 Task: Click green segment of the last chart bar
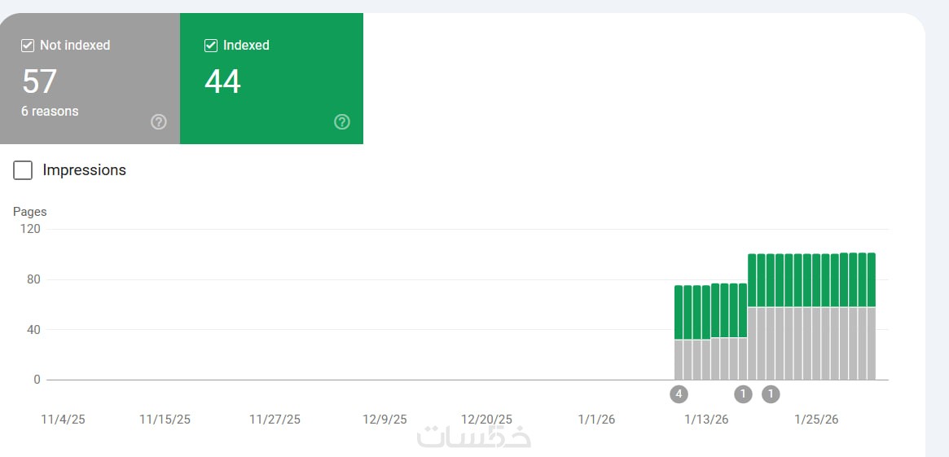click(871, 279)
